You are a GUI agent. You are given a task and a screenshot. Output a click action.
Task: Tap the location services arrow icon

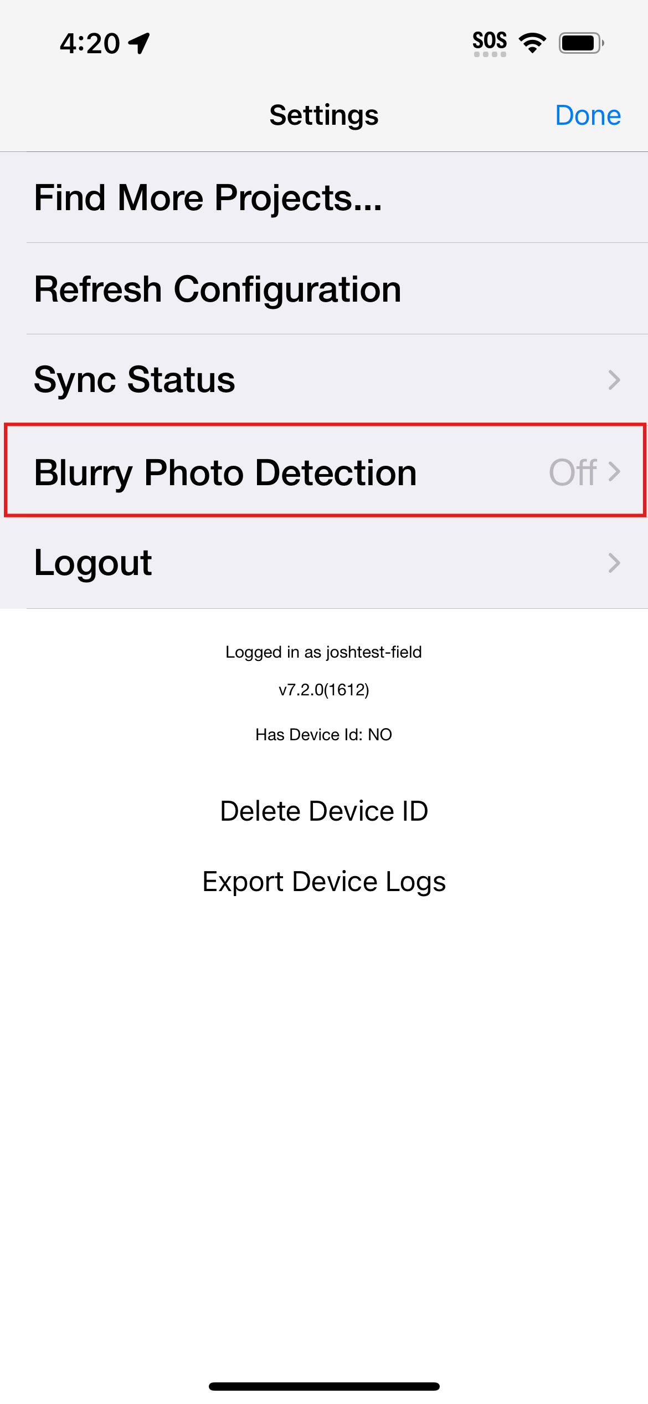click(x=140, y=43)
